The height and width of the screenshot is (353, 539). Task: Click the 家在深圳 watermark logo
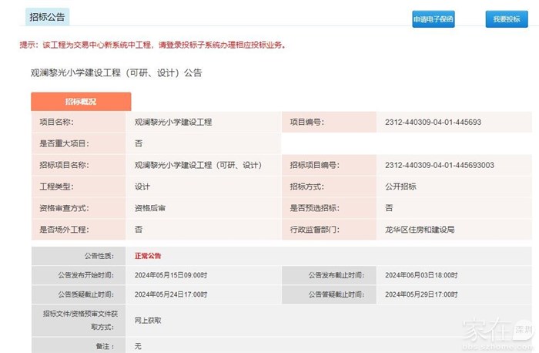pyautogui.click(x=493, y=331)
